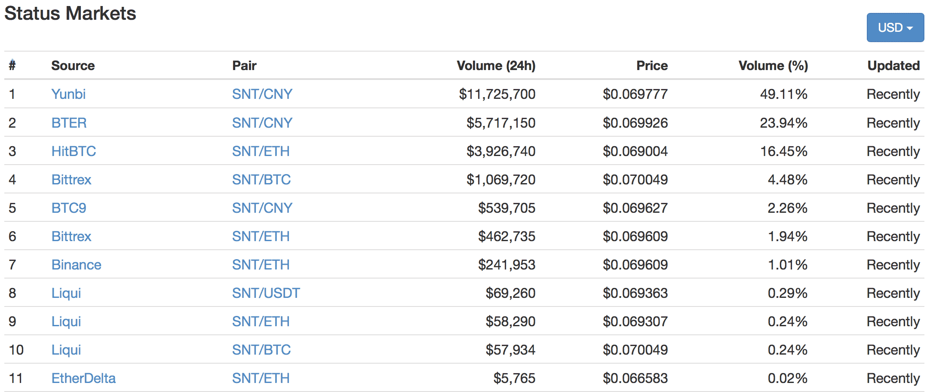Select the 4.48% volume share cell

(x=788, y=179)
